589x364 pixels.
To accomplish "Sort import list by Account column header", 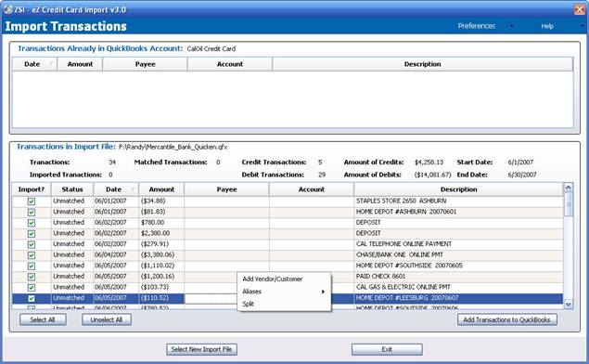I will (312, 189).
